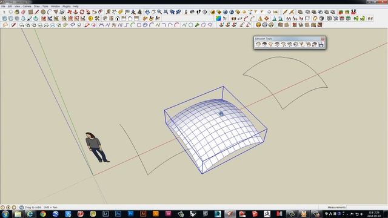Close the Extrusion Tools floating toolbar
388x218 pixels.
click(x=323, y=39)
